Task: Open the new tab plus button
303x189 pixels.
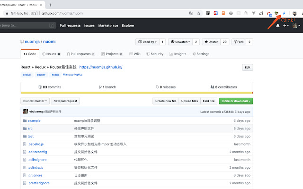Action: click(x=50, y=5)
